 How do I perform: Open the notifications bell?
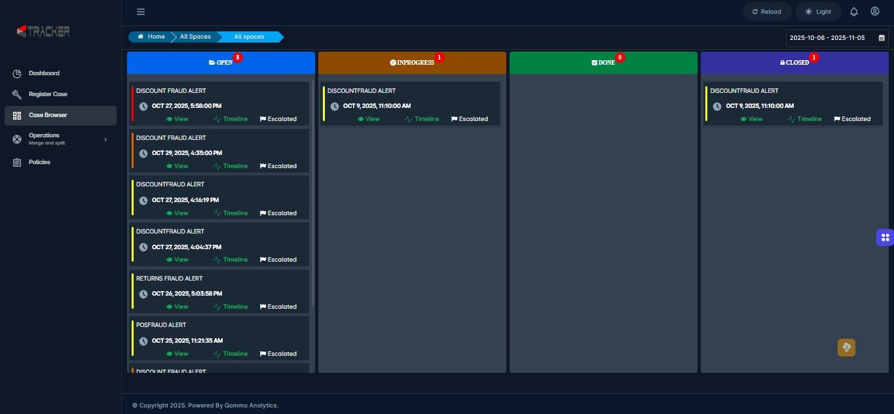(x=853, y=11)
